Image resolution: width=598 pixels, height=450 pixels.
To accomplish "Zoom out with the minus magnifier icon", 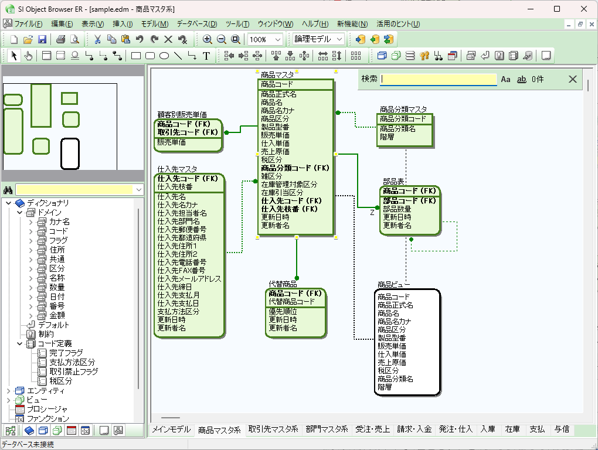I will click(x=221, y=39).
